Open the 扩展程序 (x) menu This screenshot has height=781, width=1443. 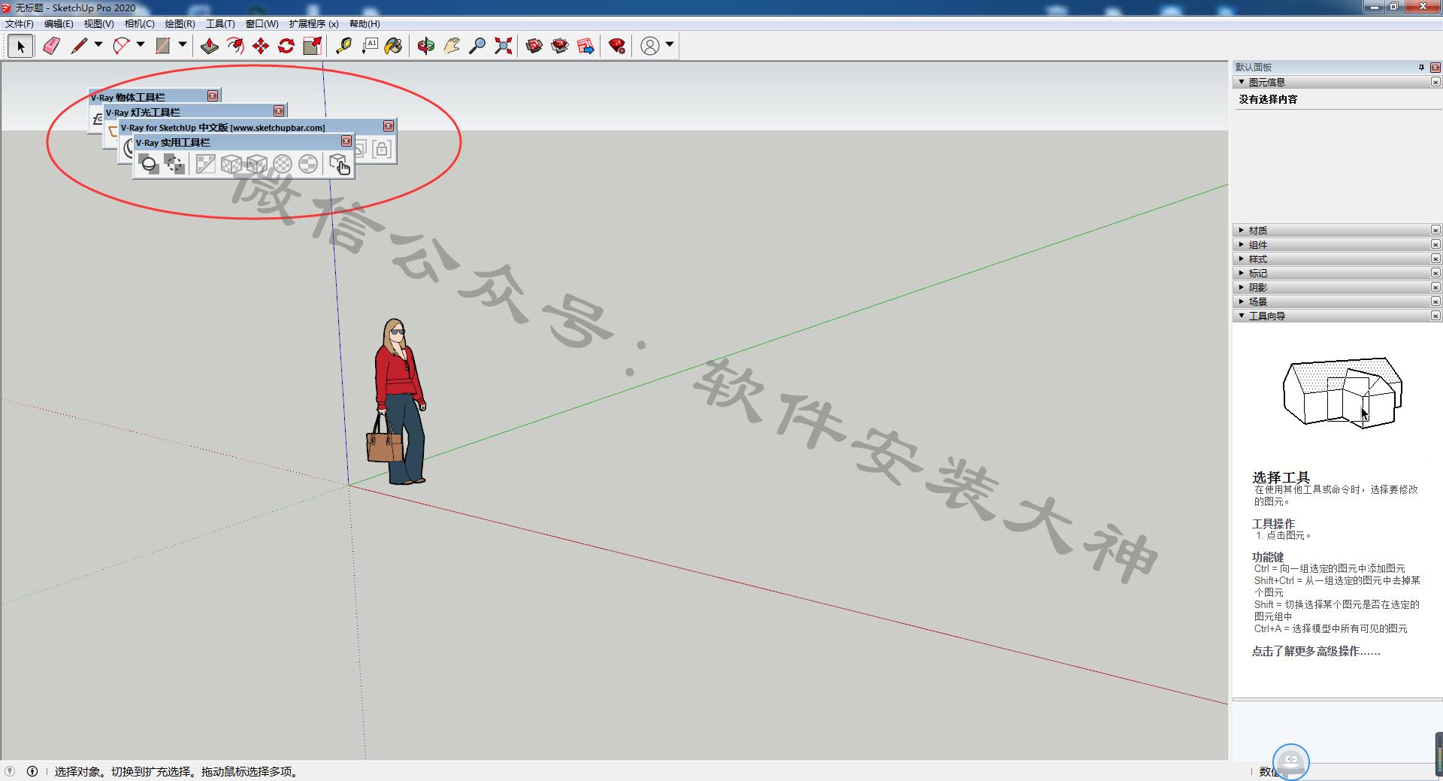313,24
